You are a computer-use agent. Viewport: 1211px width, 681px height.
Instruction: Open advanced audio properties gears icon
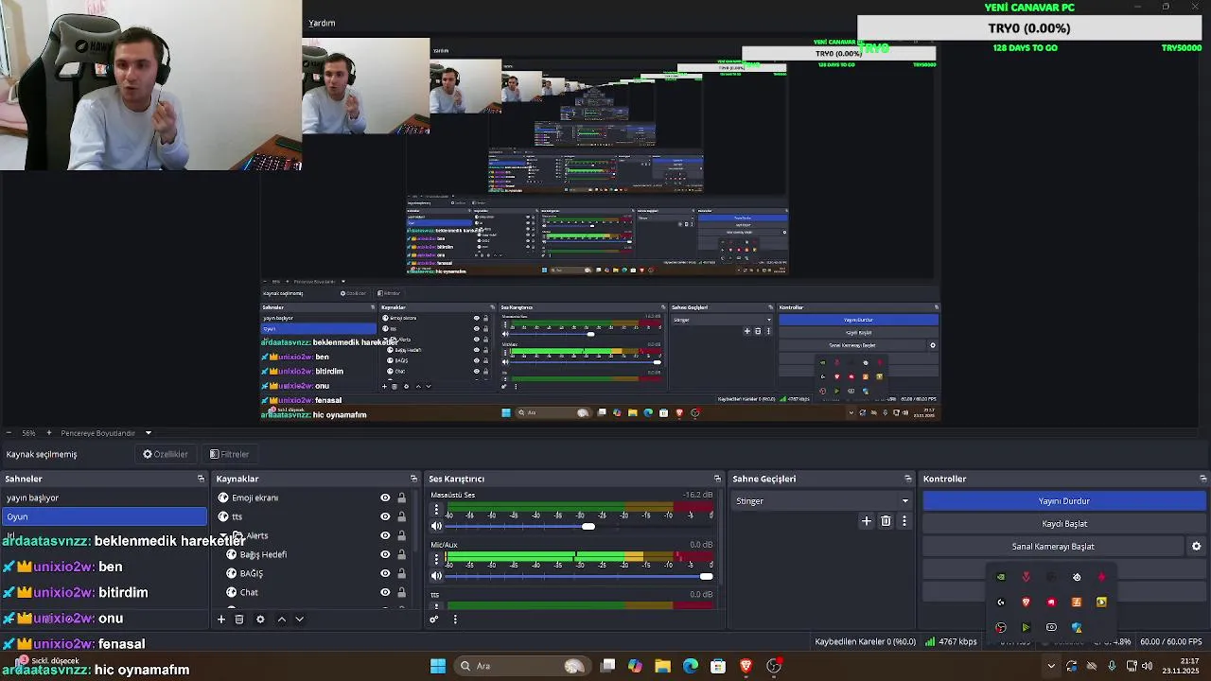click(x=434, y=620)
